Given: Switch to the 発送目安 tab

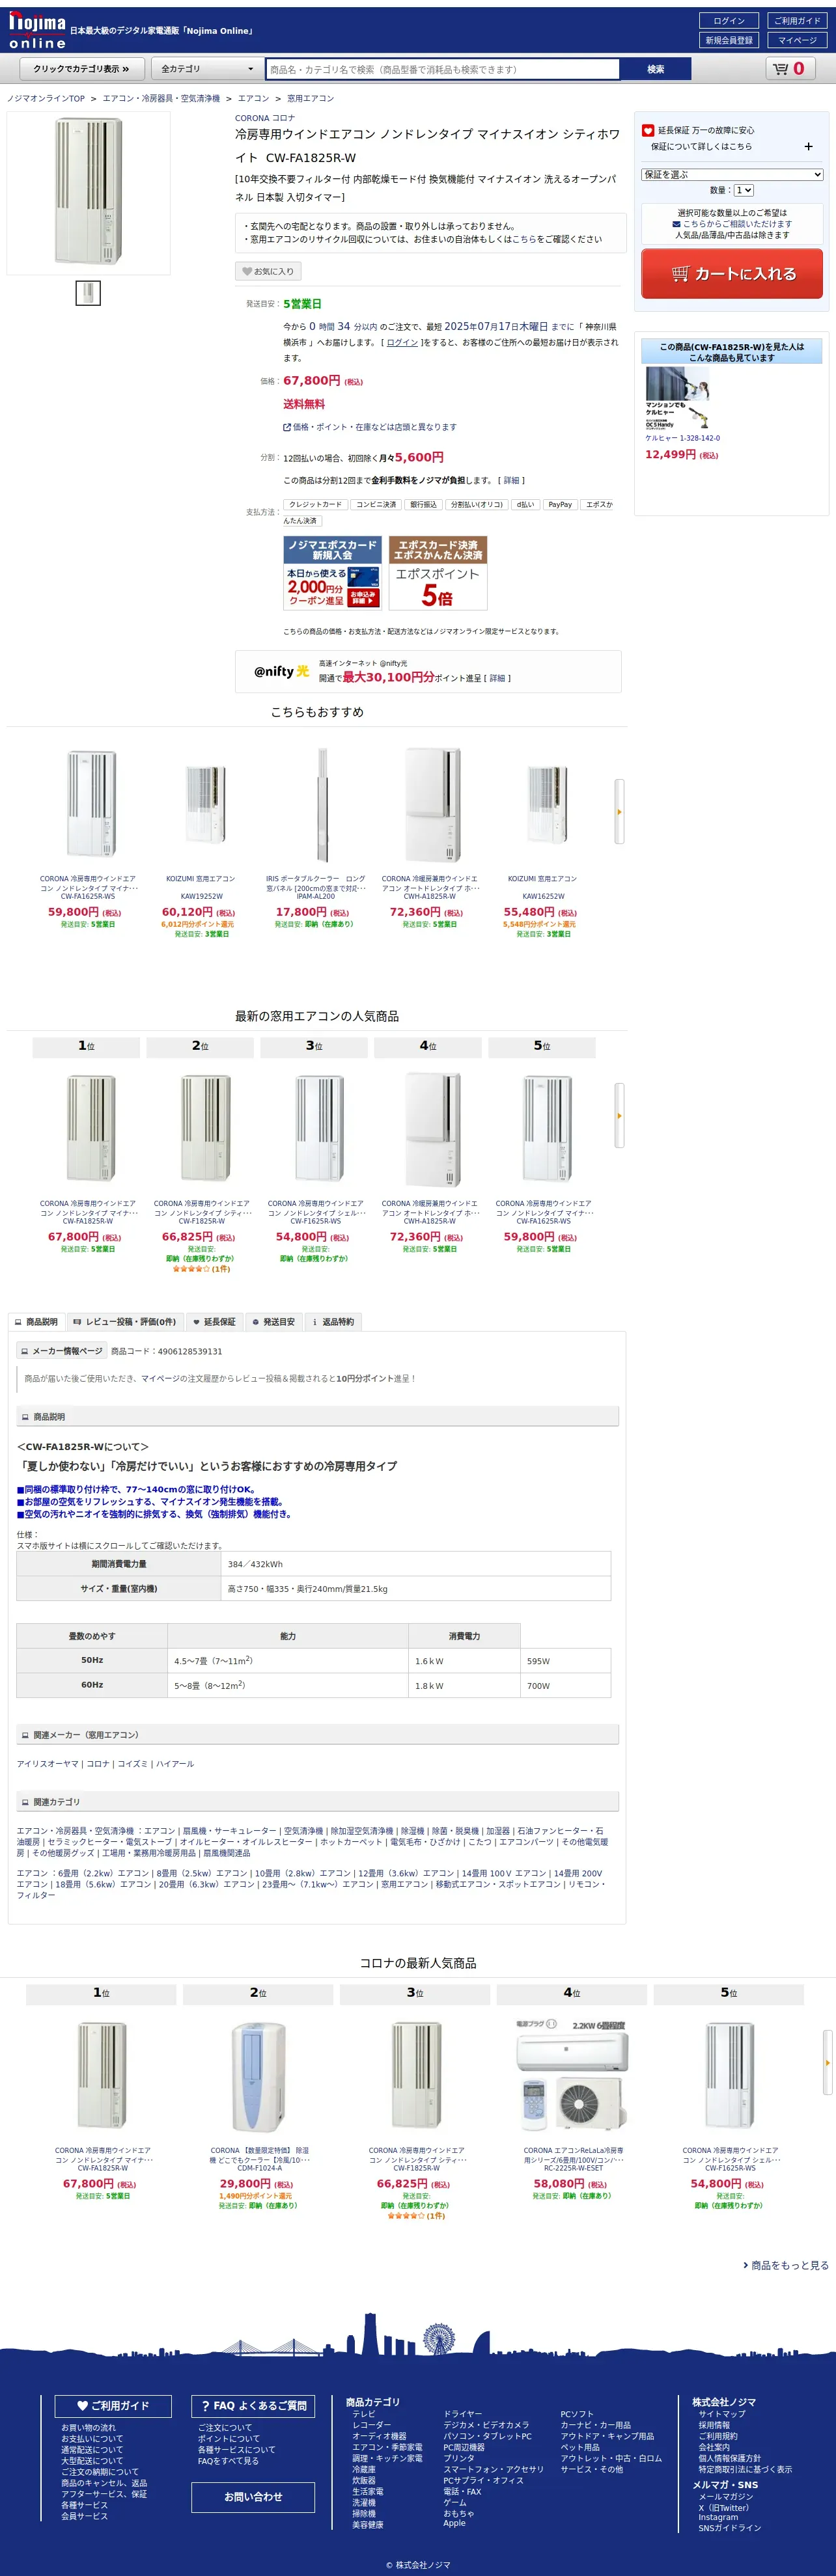Looking at the screenshot, I should (x=273, y=1322).
